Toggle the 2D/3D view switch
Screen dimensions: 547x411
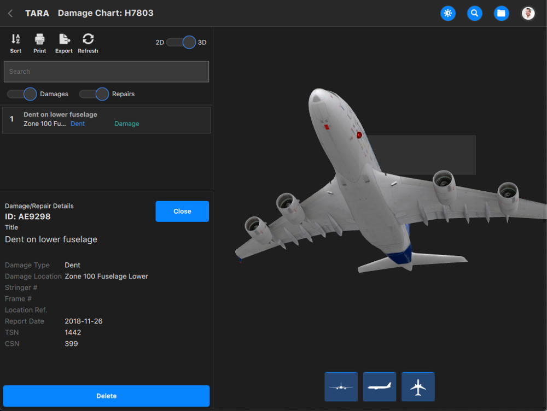pos(181,42)
